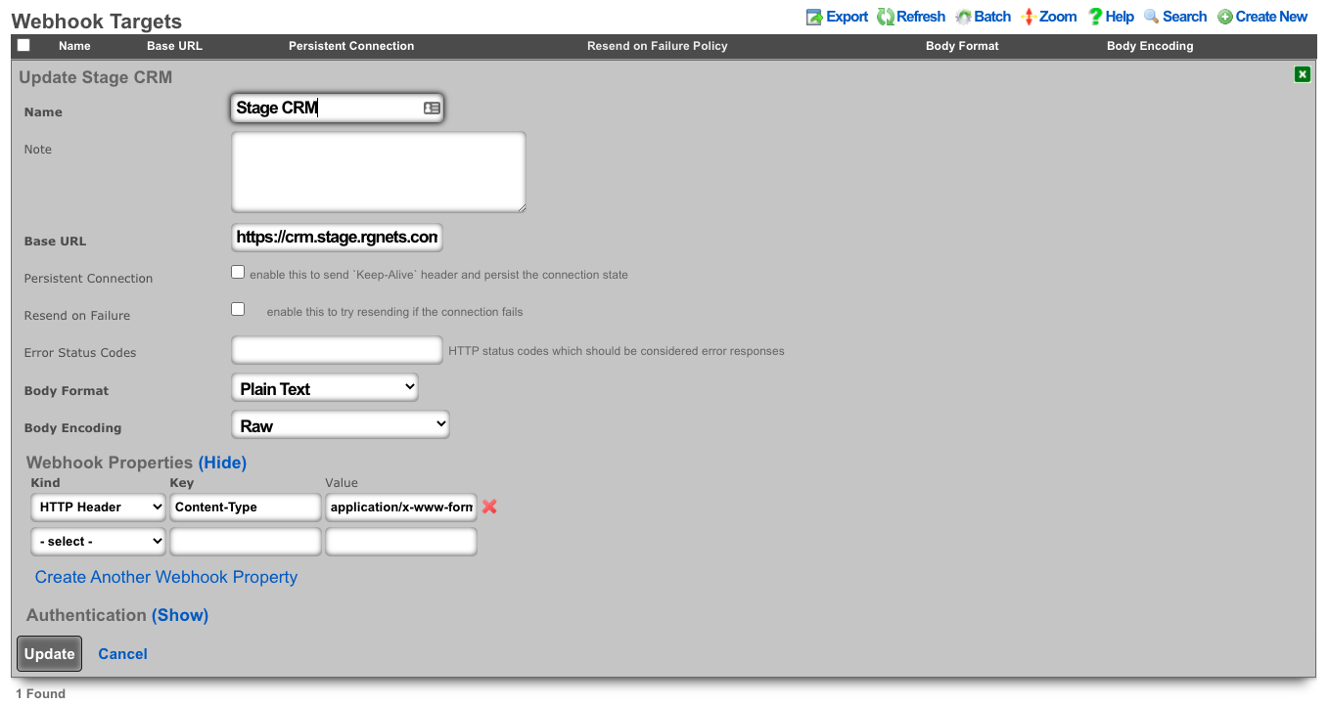Click the contact card icon in Name field
Screen dimensions: 1329x705
432,108
